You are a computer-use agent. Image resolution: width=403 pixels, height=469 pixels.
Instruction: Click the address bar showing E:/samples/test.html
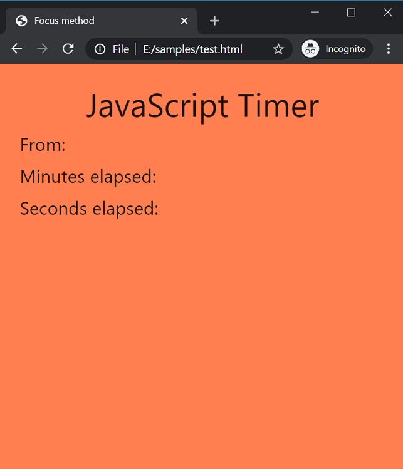coord(189,49)
